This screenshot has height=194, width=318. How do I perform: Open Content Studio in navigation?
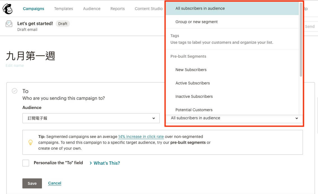(x=149, y=9)
